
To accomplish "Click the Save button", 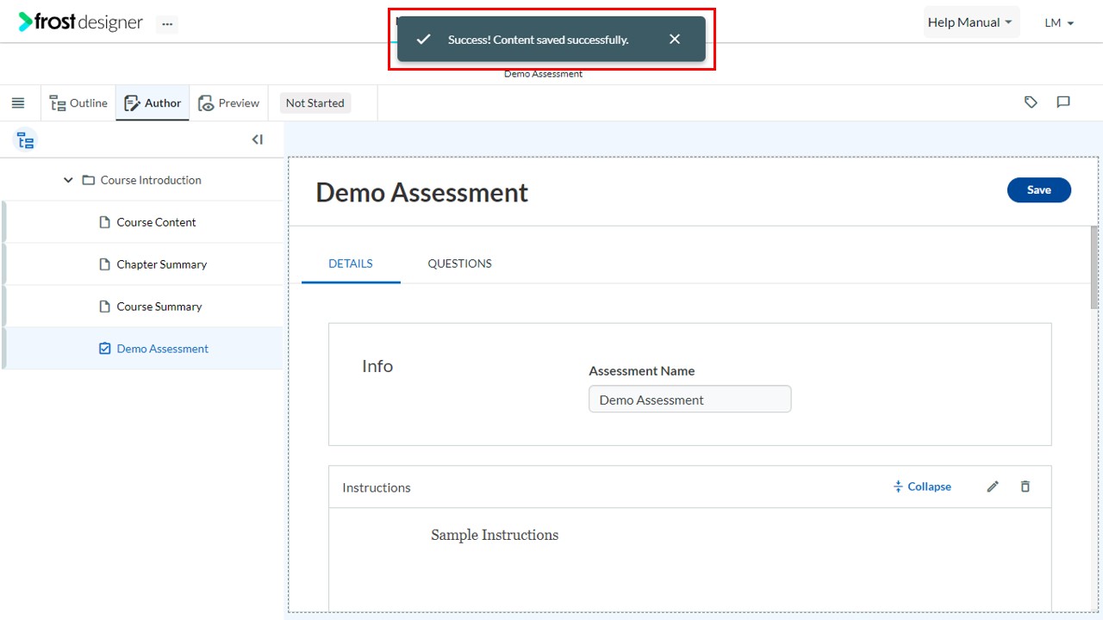I will (x=1038, y=190).
